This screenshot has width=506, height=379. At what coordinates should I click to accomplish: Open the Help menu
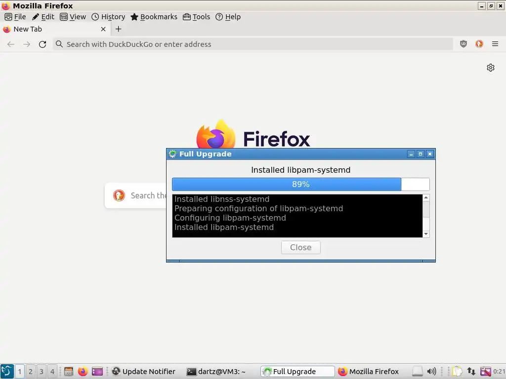[228, 17]
